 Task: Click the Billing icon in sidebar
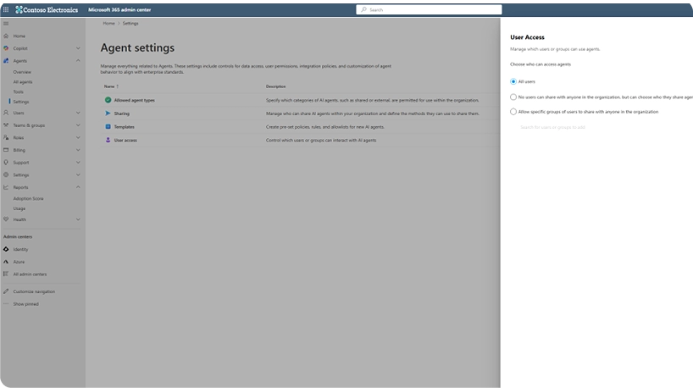(x=6, y=150)
